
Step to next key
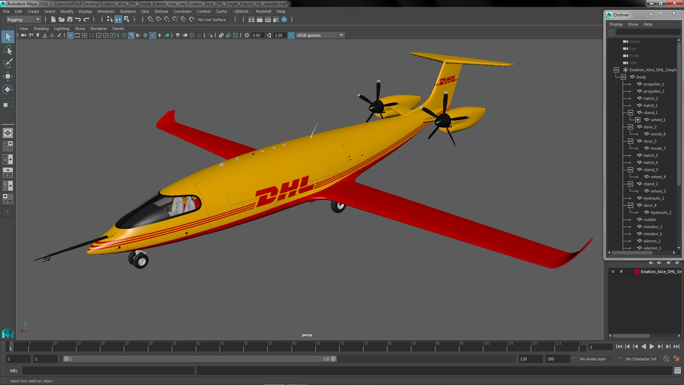tap(660, 346)
